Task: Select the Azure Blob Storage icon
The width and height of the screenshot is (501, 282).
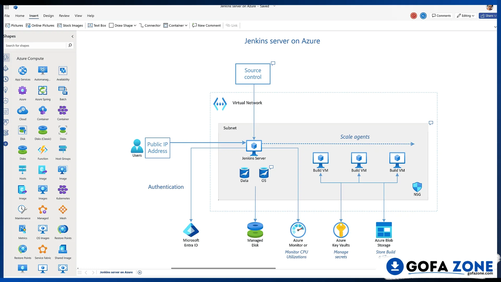Action: (384, 230)
